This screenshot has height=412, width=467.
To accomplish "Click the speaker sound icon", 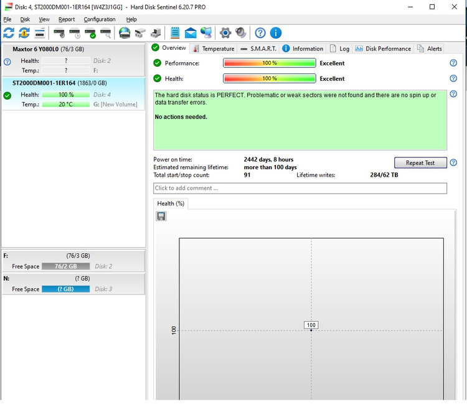I will (x=240, y=33).
